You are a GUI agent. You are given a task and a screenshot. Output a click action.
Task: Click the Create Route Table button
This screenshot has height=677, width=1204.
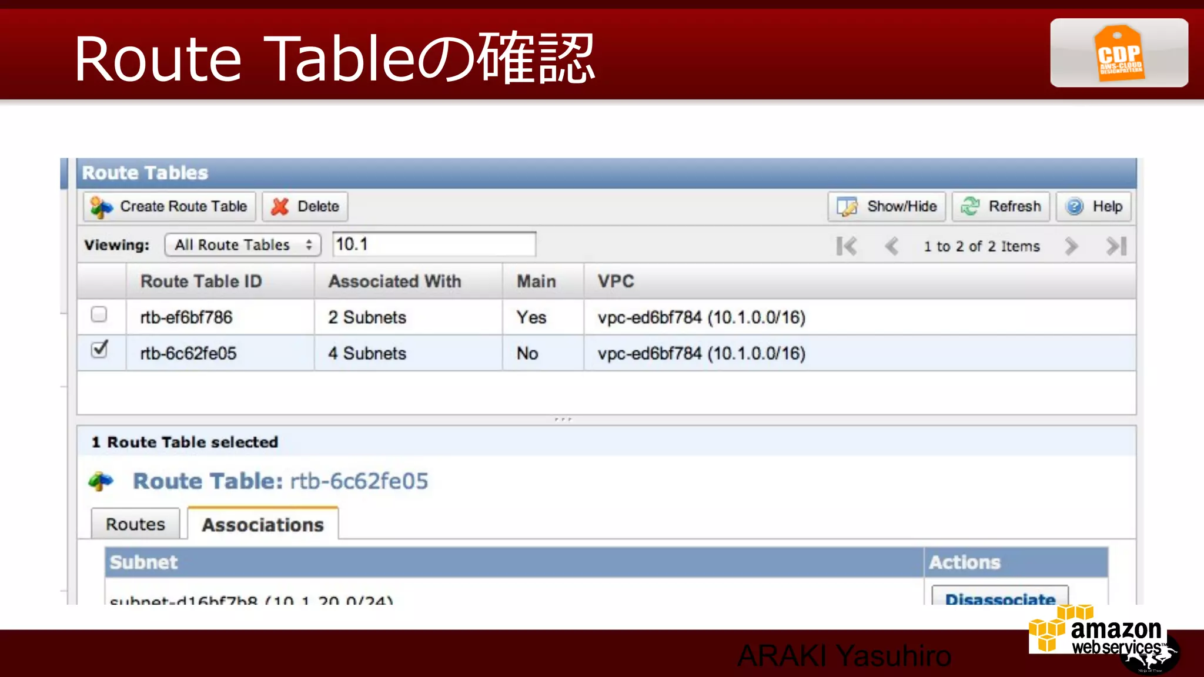pos(169,206)
